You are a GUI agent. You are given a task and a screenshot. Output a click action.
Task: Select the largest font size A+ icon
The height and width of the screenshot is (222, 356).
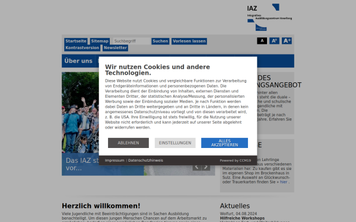click(x=287, y=41)
